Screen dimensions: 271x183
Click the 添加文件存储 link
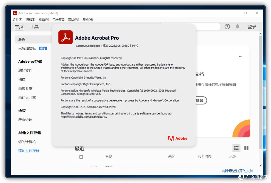tap(29, 151)
